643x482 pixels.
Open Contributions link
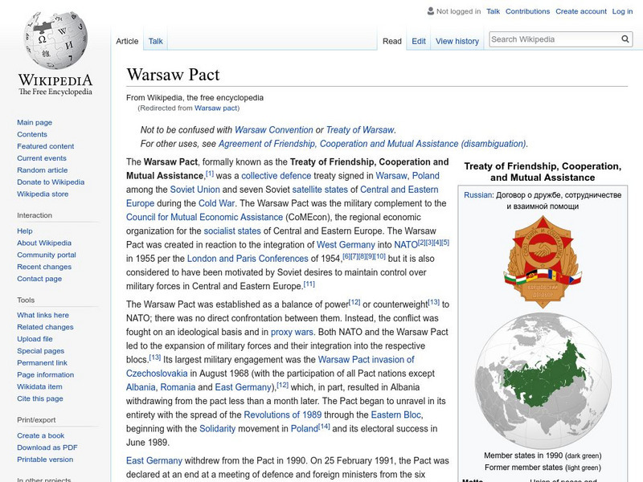pyautogui.click(x=527, y=11)
